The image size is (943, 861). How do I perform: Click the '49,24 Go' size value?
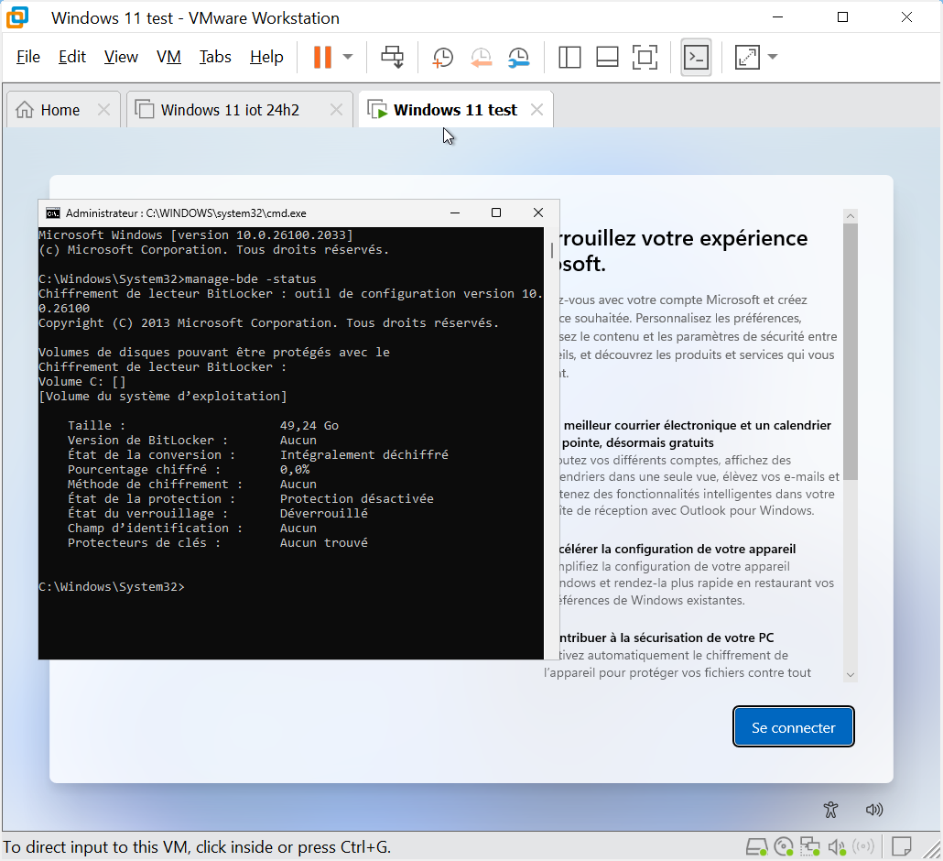coord(309,425)
